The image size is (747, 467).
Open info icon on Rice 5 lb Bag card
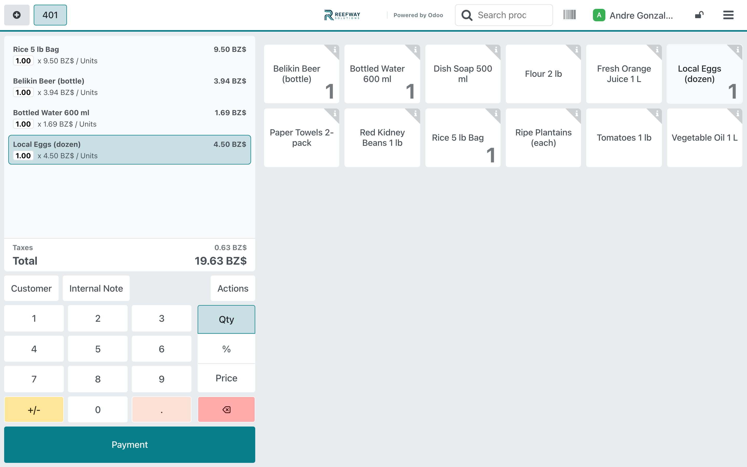496,114
